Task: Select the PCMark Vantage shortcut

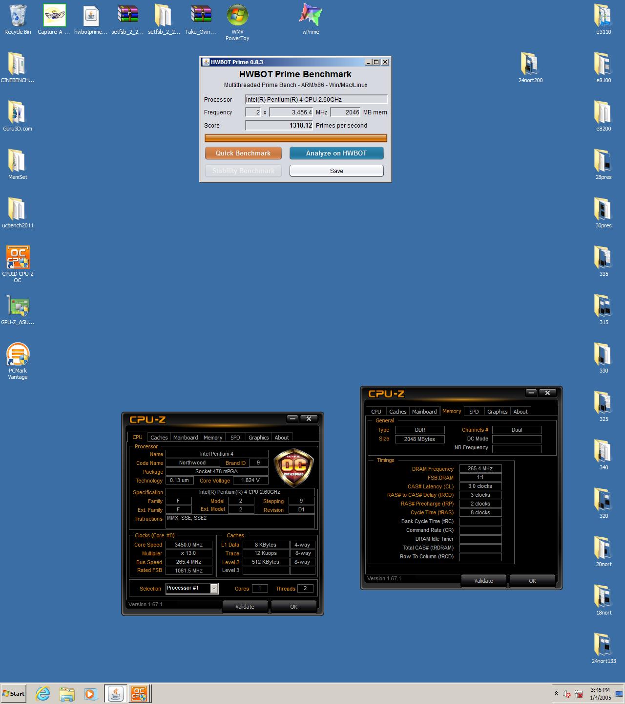Action: click(x=18, y=361)
